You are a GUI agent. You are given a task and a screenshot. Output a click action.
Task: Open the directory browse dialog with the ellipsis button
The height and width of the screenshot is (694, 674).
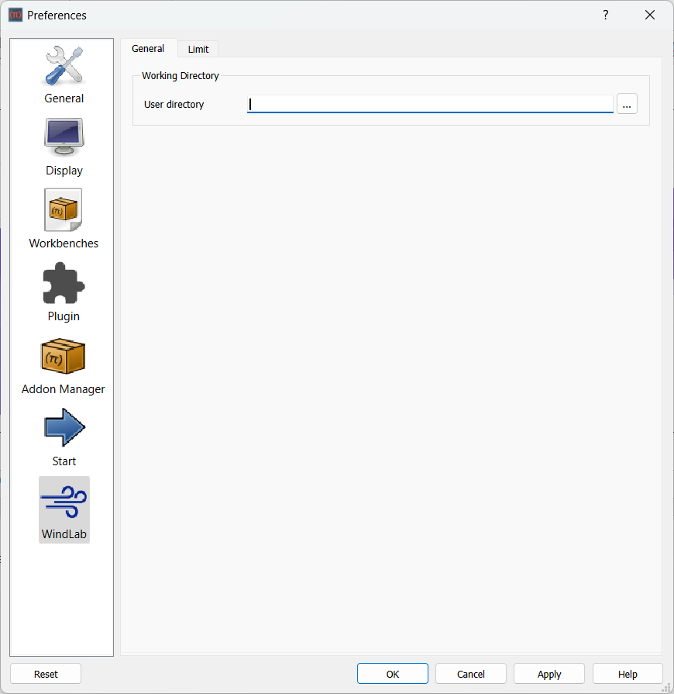click(x=627, y=103)
